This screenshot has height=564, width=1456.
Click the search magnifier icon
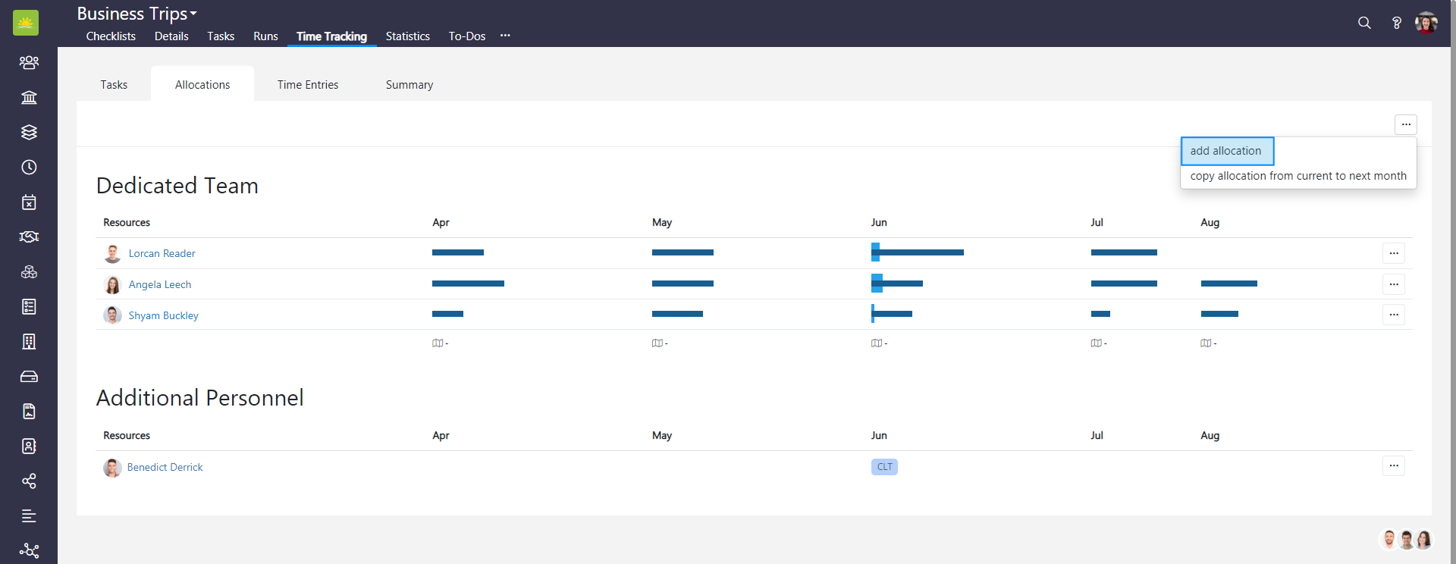1364,23
